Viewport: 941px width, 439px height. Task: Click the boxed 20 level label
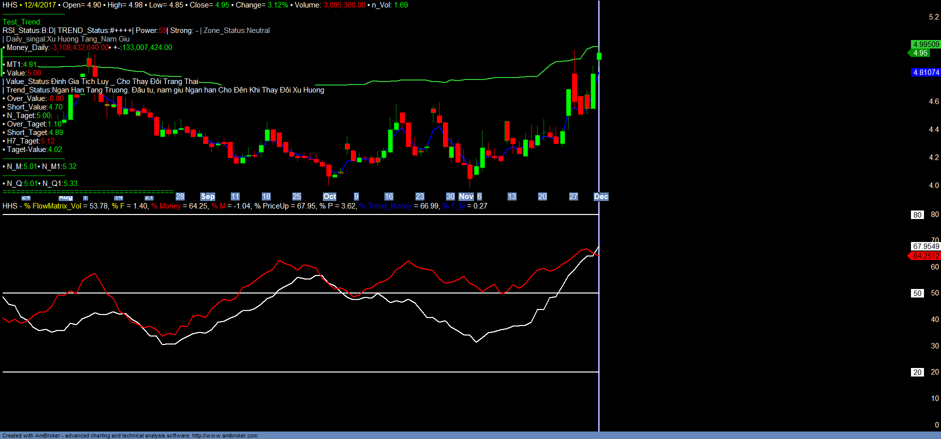pos(917,372)
